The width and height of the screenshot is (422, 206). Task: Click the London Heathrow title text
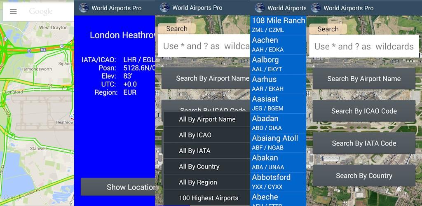[x=122, y=35]
